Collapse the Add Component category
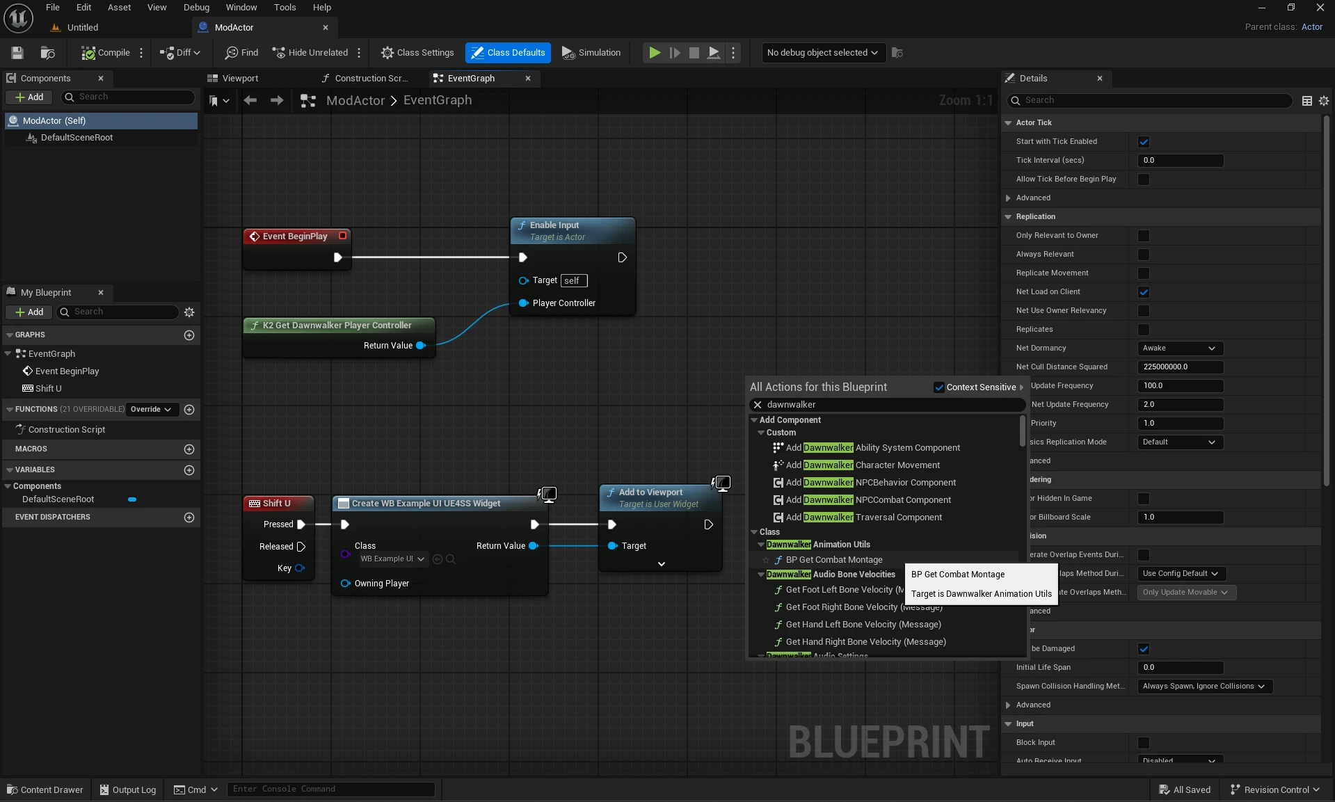 click(x=753, y=420)
